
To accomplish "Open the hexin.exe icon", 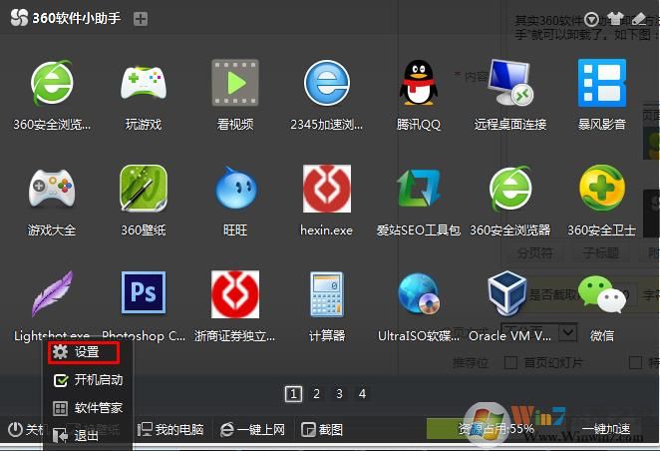I will 327,189.
